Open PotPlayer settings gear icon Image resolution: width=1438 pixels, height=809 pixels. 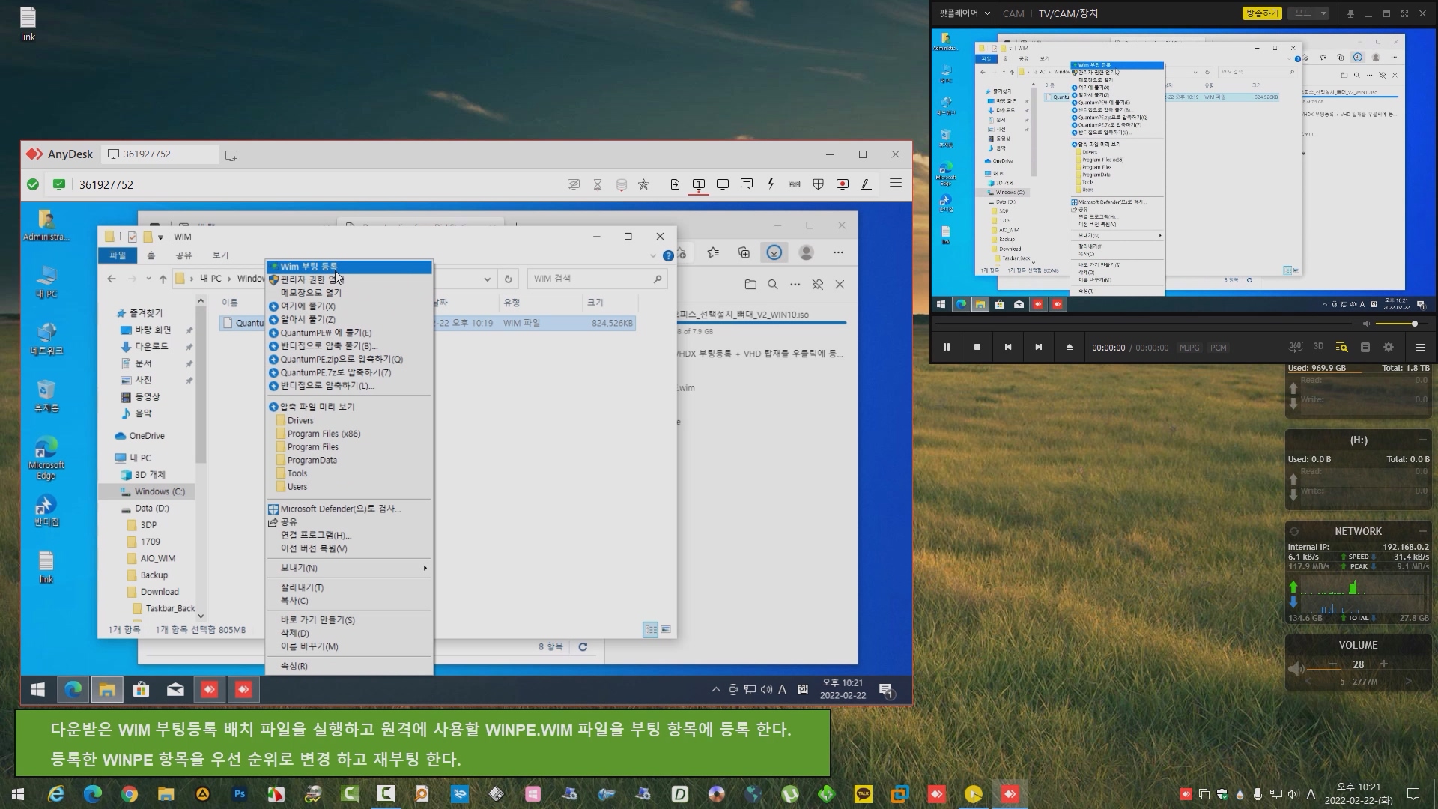point(1389,347)
